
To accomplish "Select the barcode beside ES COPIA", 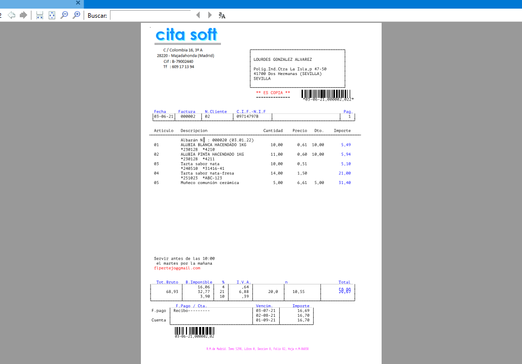I will [326, 94].
